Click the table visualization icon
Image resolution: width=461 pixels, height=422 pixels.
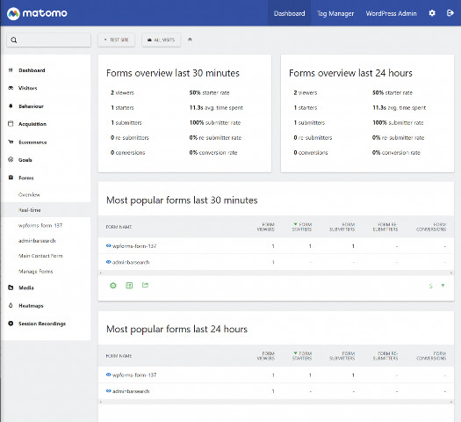(129, 285)
